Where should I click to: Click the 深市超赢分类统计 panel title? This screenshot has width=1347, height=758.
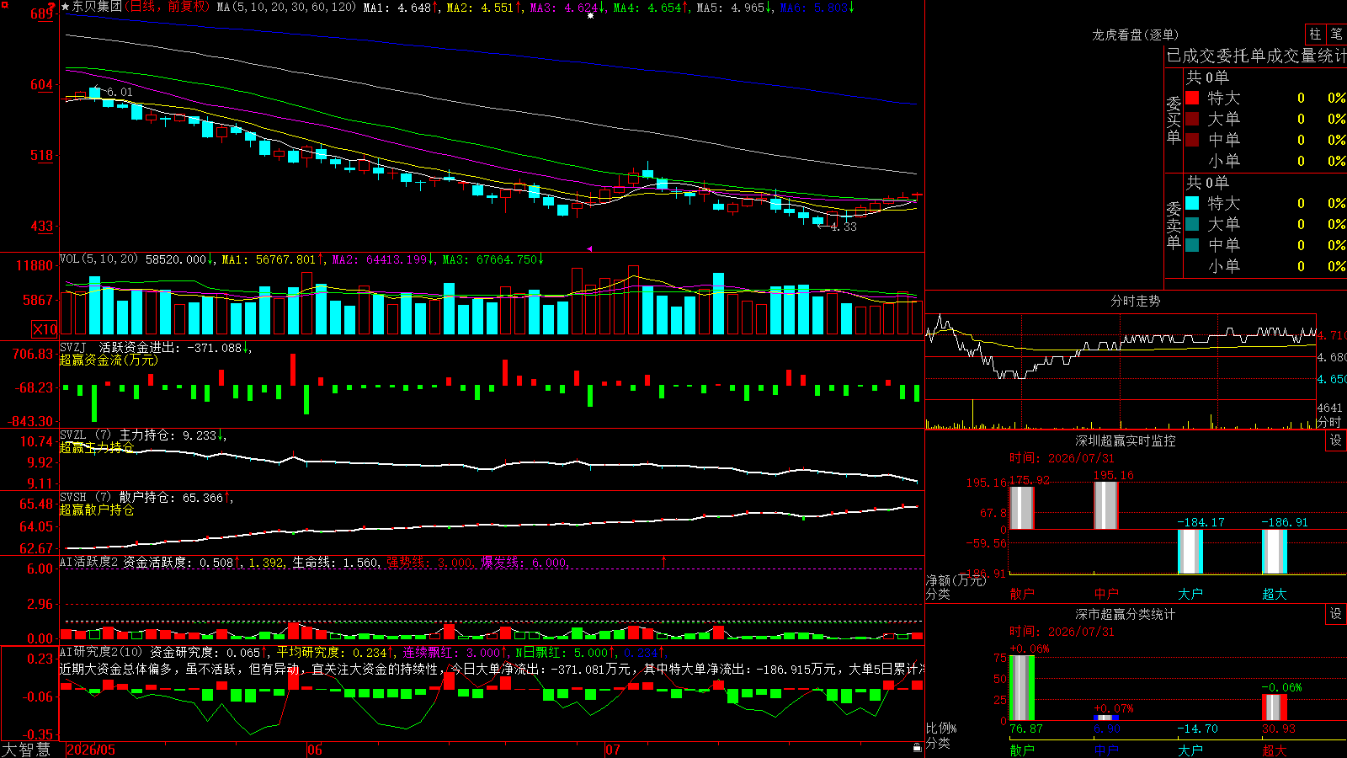pos(1126,614)
